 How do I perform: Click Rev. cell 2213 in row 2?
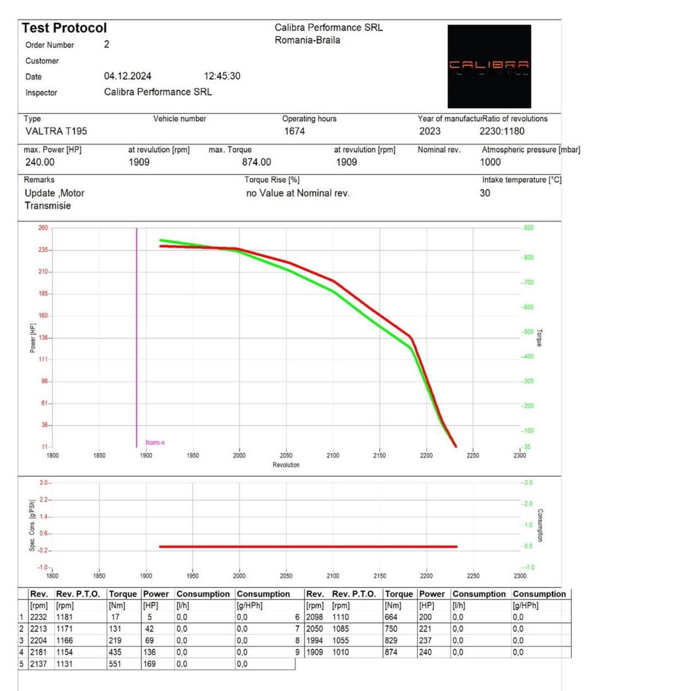tap(39, 629)
